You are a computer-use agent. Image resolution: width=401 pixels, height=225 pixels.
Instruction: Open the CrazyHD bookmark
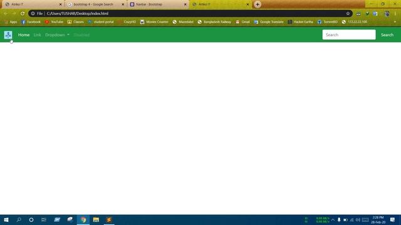click(127, 22)
